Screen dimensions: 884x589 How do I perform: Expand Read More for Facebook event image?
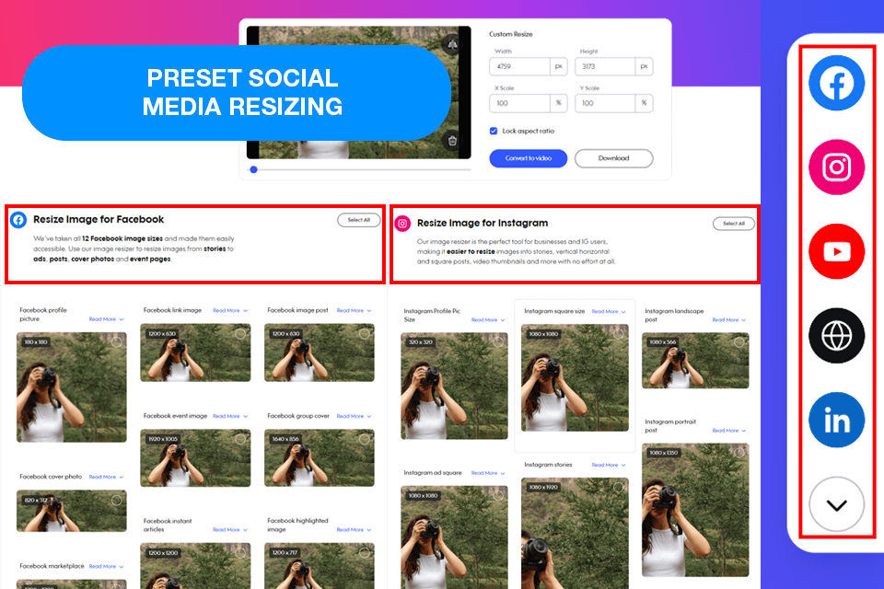pos(230,416)
